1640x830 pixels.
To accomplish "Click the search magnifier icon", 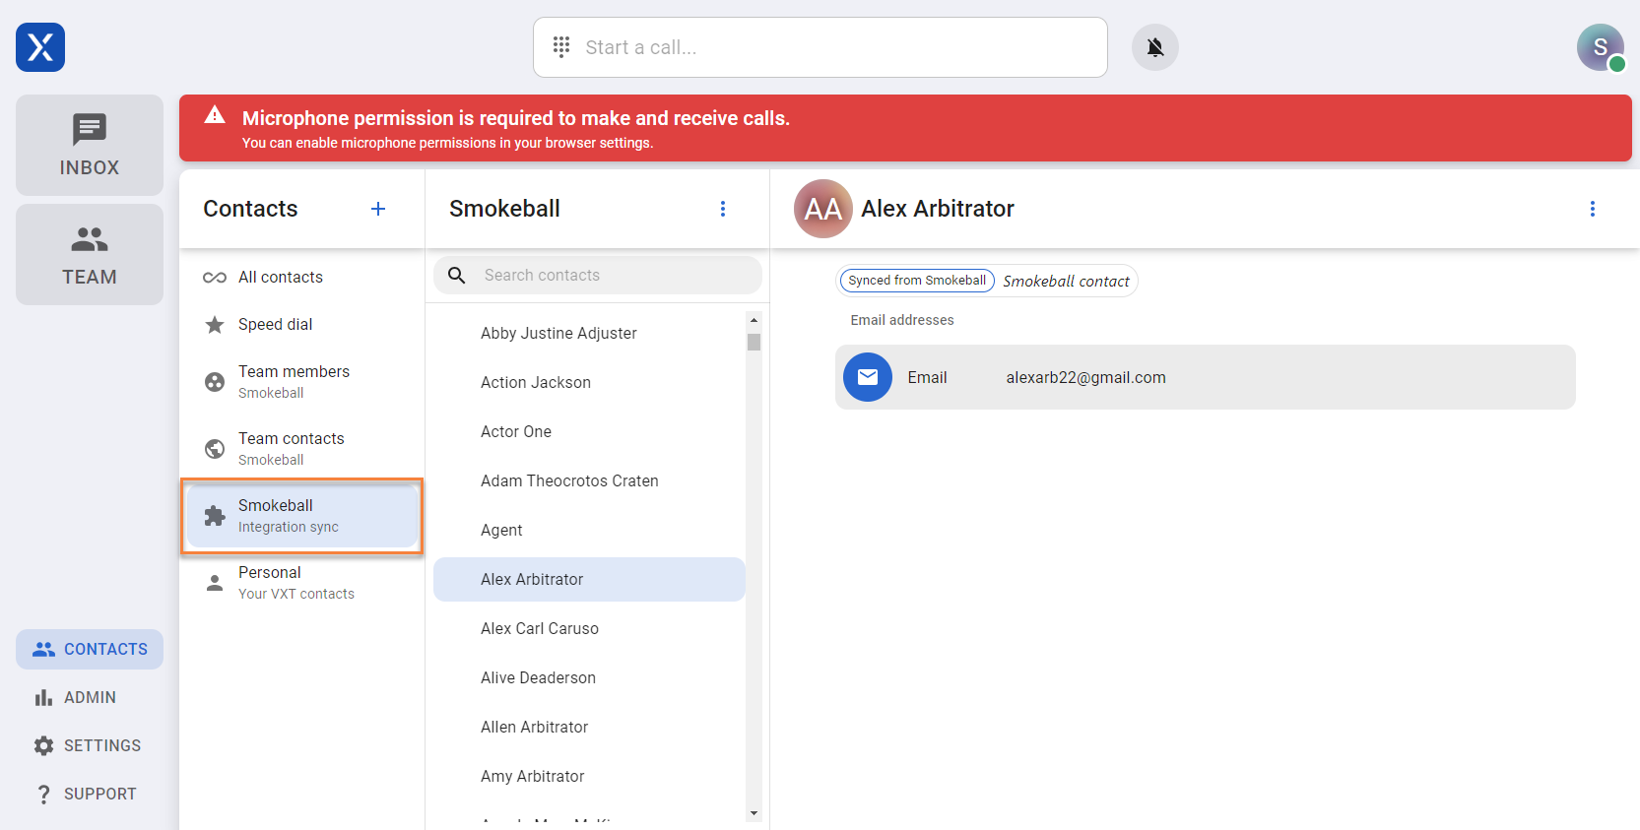I will tap(457, 276).
